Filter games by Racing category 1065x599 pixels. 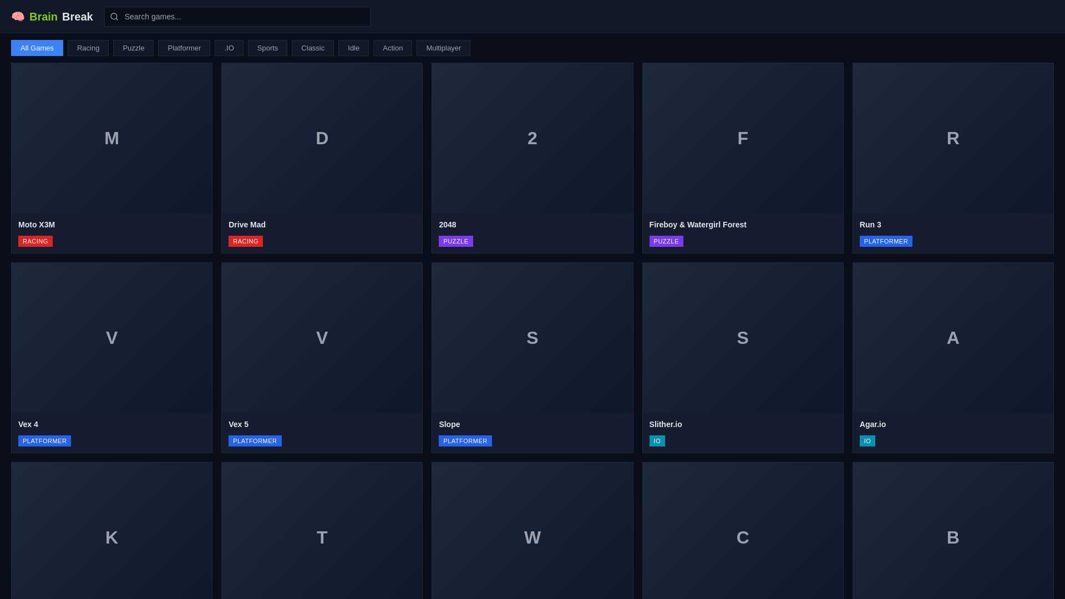pos(88,48)
